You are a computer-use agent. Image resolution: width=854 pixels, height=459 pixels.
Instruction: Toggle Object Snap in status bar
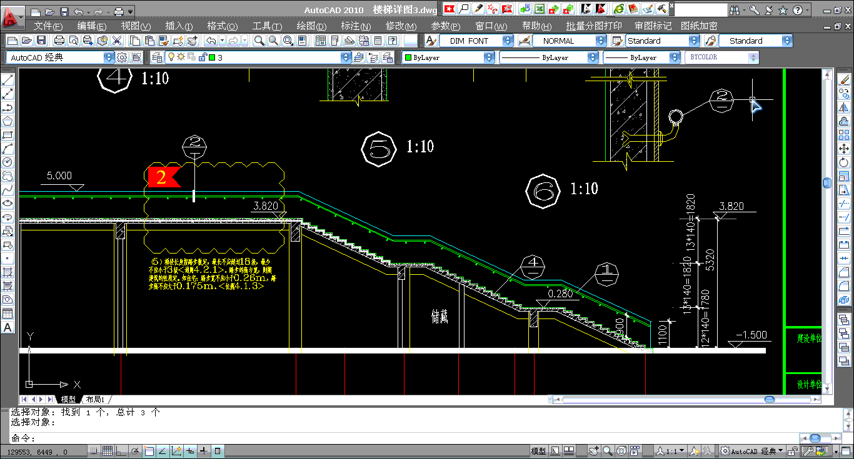(148, 451)
